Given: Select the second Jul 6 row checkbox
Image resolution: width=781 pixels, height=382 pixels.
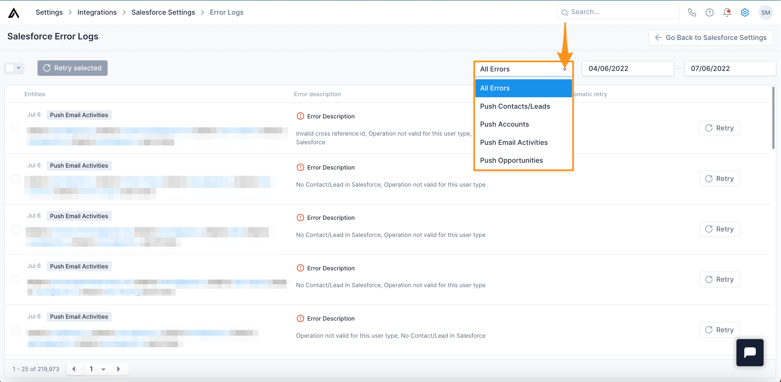Looking at the screenshot, I should (x=16, y=179).
